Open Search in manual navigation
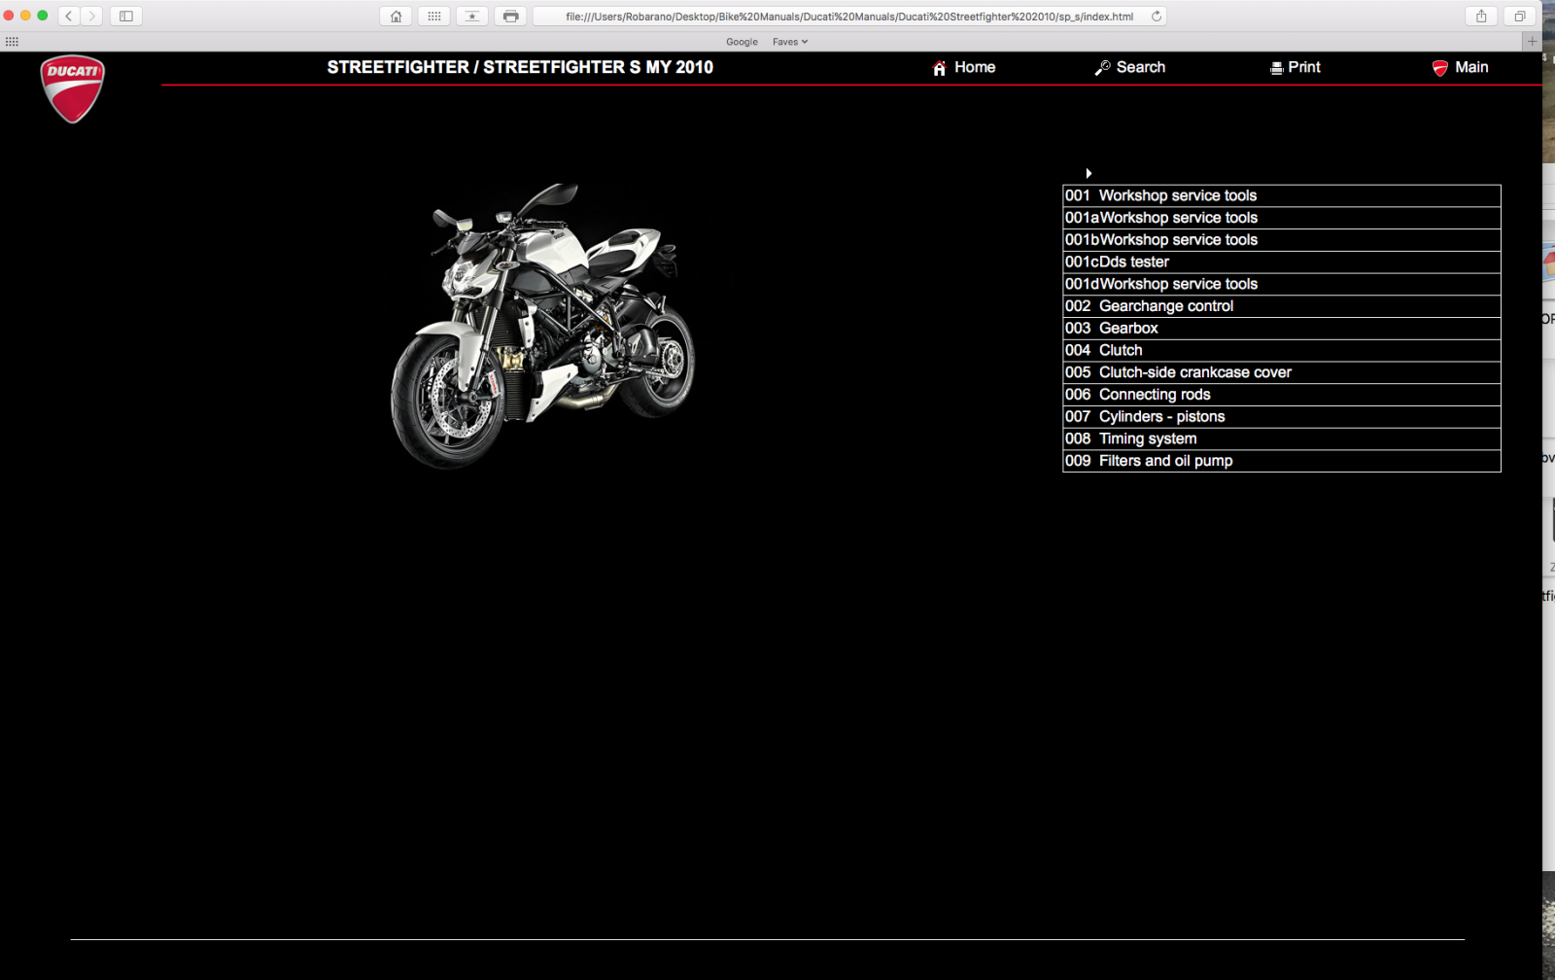Screen dimensions: 1555x980 pyautogui.click(x=1141, y=67)
